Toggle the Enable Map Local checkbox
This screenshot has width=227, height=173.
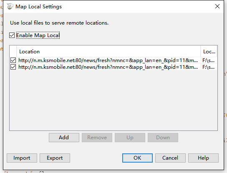point(12,35)
